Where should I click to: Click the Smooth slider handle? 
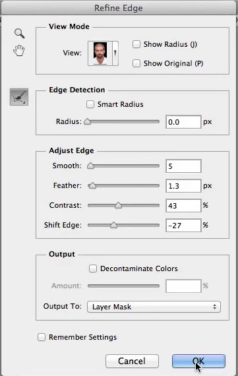click(90, 166)
